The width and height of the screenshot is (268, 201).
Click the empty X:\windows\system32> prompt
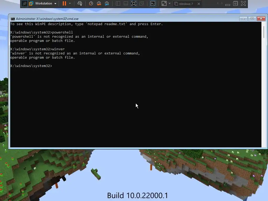31,66
